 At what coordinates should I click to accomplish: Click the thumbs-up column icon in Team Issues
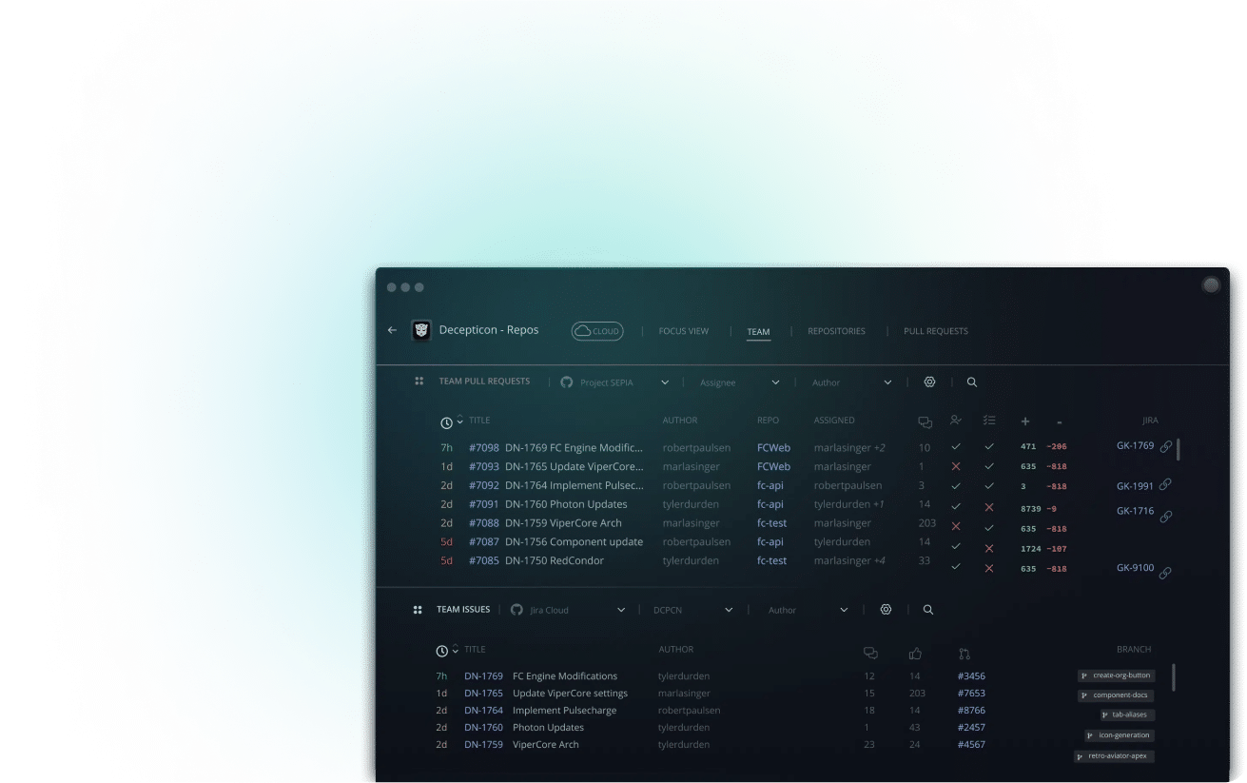[915, 653]
